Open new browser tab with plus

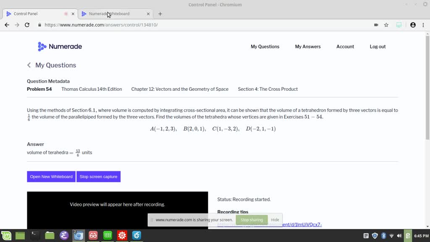(x=160, y=14)
